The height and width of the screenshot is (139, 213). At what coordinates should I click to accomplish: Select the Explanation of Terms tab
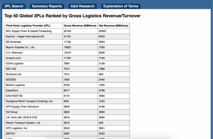[121, 6]
